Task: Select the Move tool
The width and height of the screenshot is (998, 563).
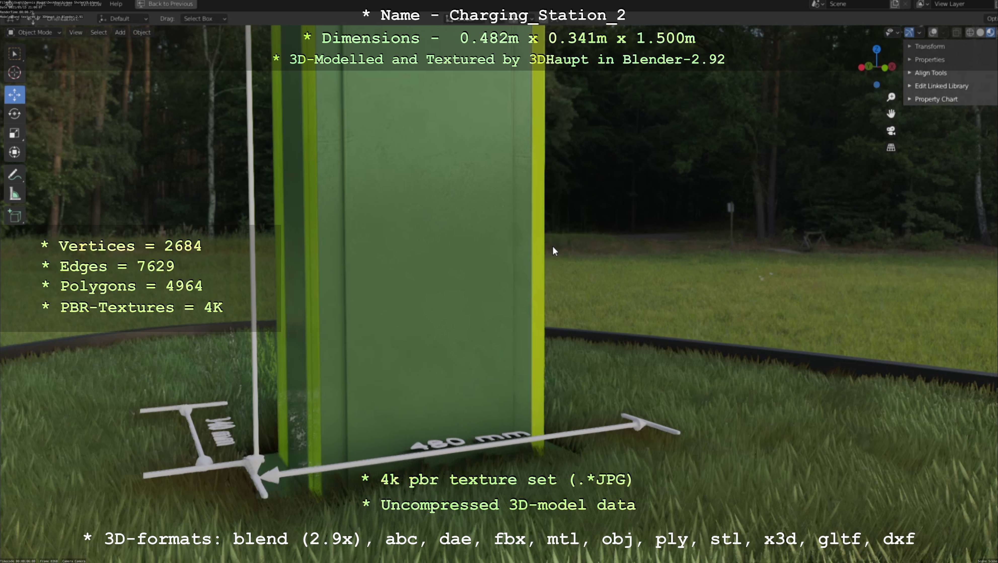Action: tap(14, 95)
